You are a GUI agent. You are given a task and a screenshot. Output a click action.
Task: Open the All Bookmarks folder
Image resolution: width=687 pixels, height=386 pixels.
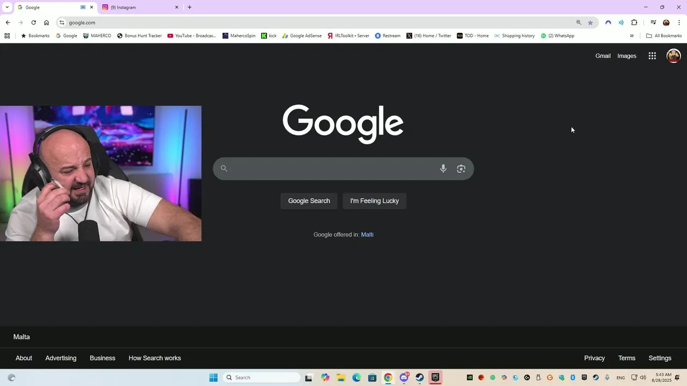664,36
